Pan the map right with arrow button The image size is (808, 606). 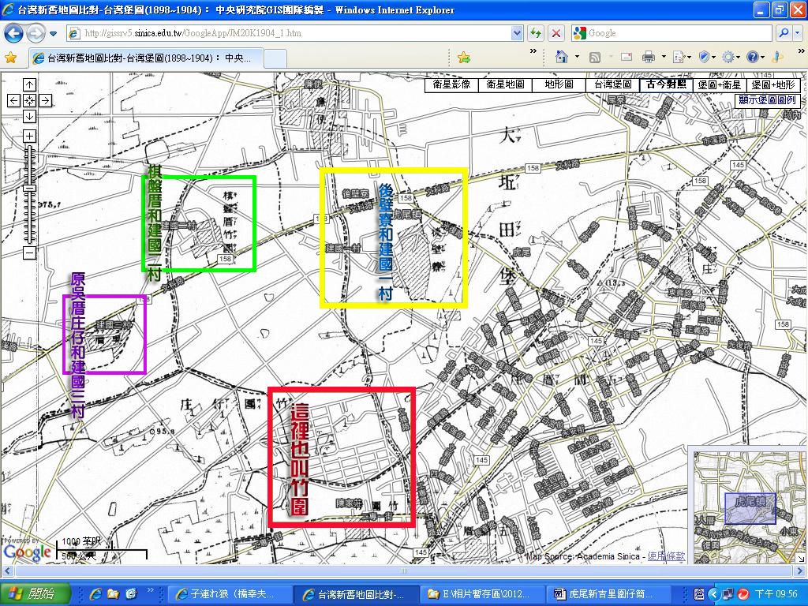[x=45, y=100]
